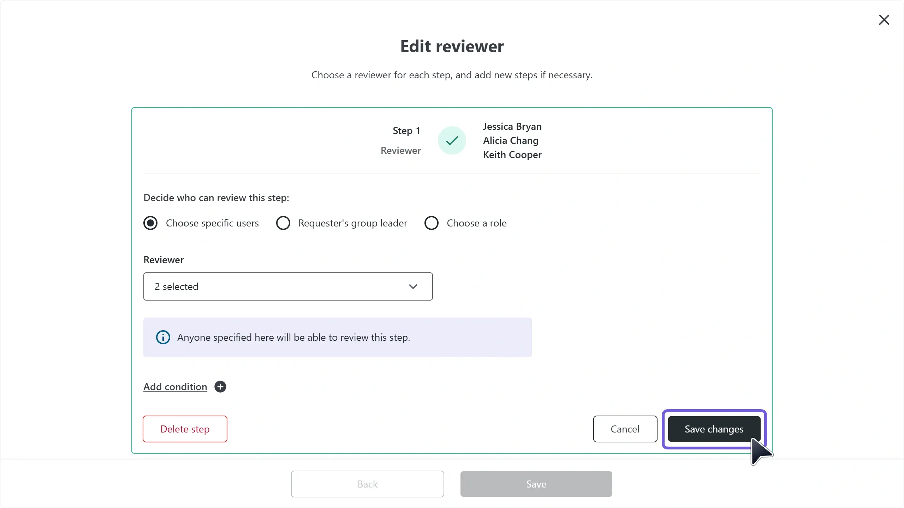904x508 pixels.
Task: Click reviewer name Jessica Bryan
Action: [512, 126]
